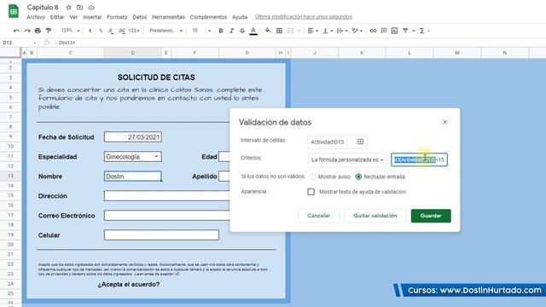Open the Datos menu

140,17
